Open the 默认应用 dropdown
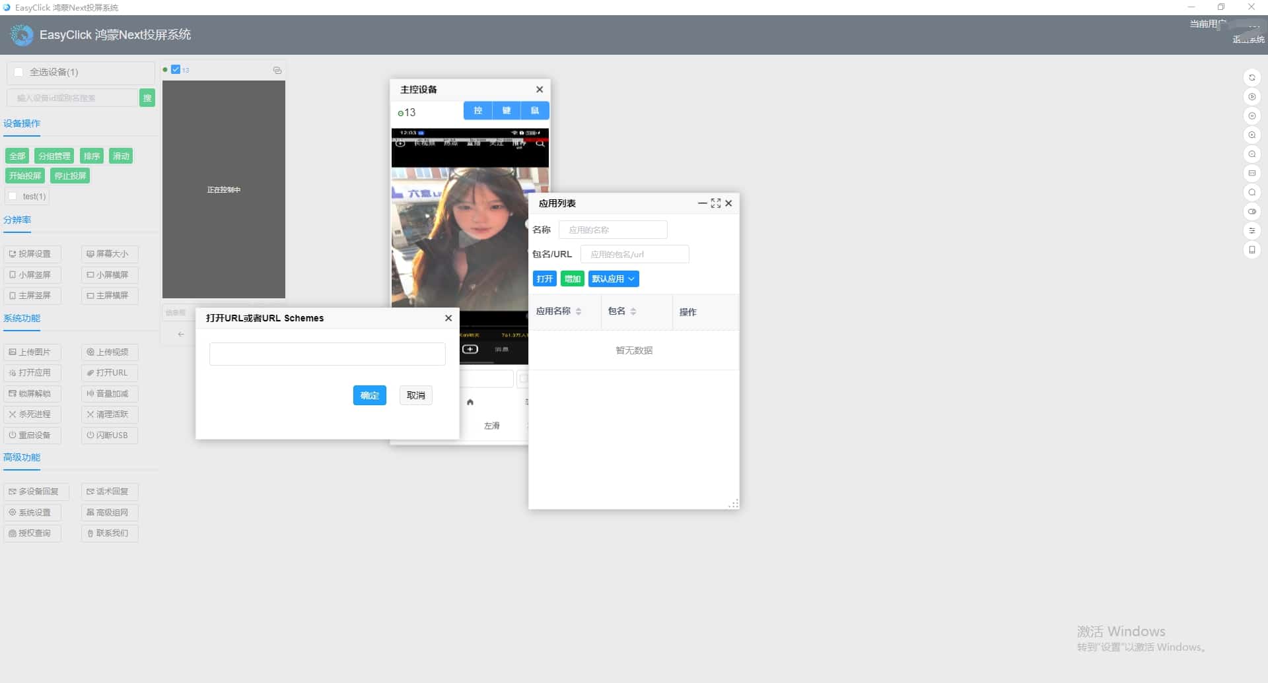 click(x=614, y=279)
